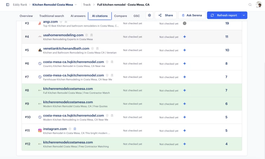Image resolution: width=265 pixels, height=159 pixels.
Task: Click the Gemini sparkle icon in row #10
Action: pyautogui.click(x=185, y=117)
